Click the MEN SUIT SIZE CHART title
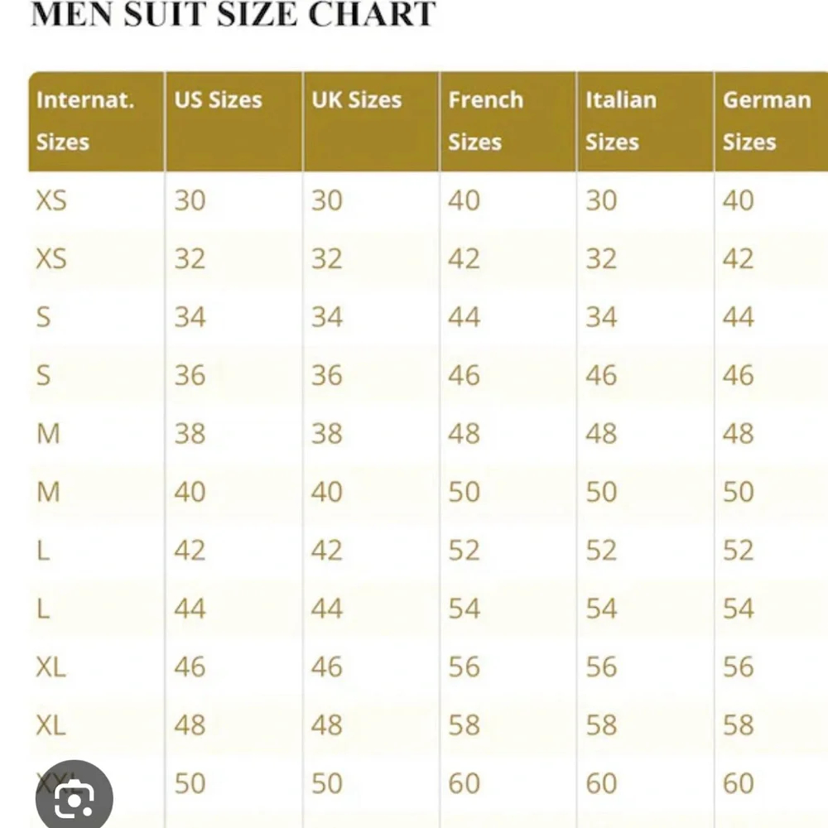Image resolution: width=828 pixels, height=828 pixels. 233,14
